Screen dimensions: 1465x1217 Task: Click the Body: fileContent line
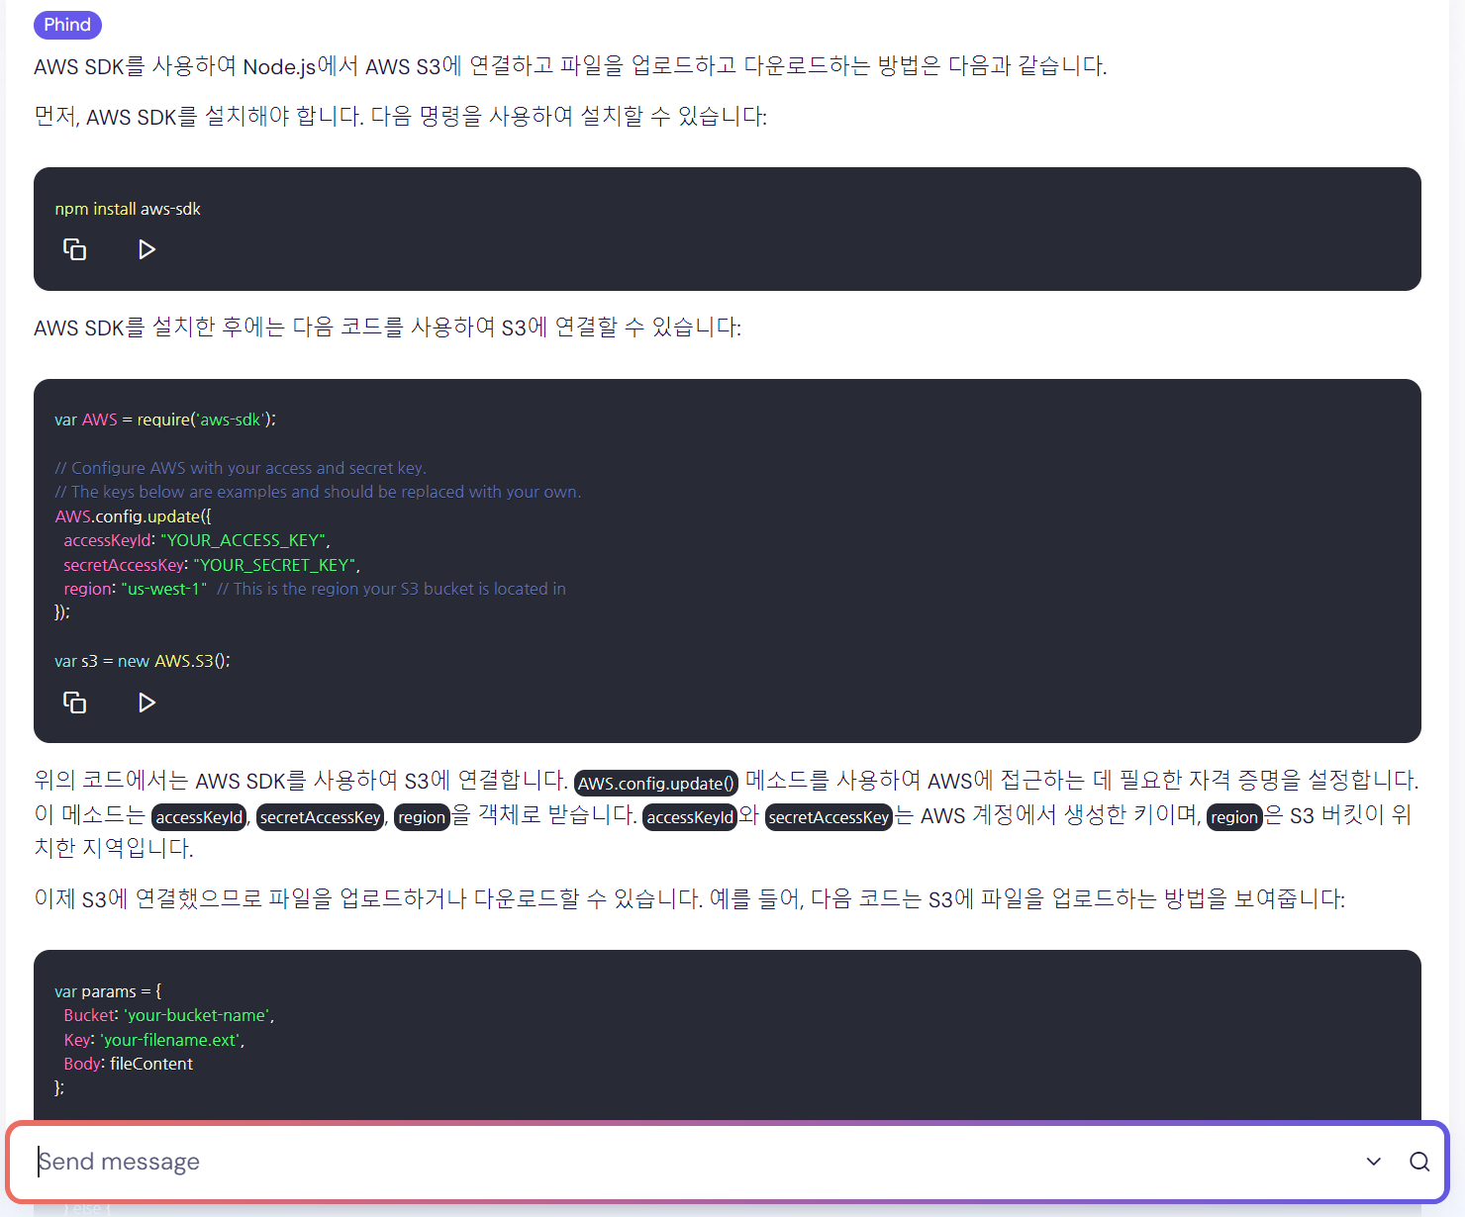129,1064
